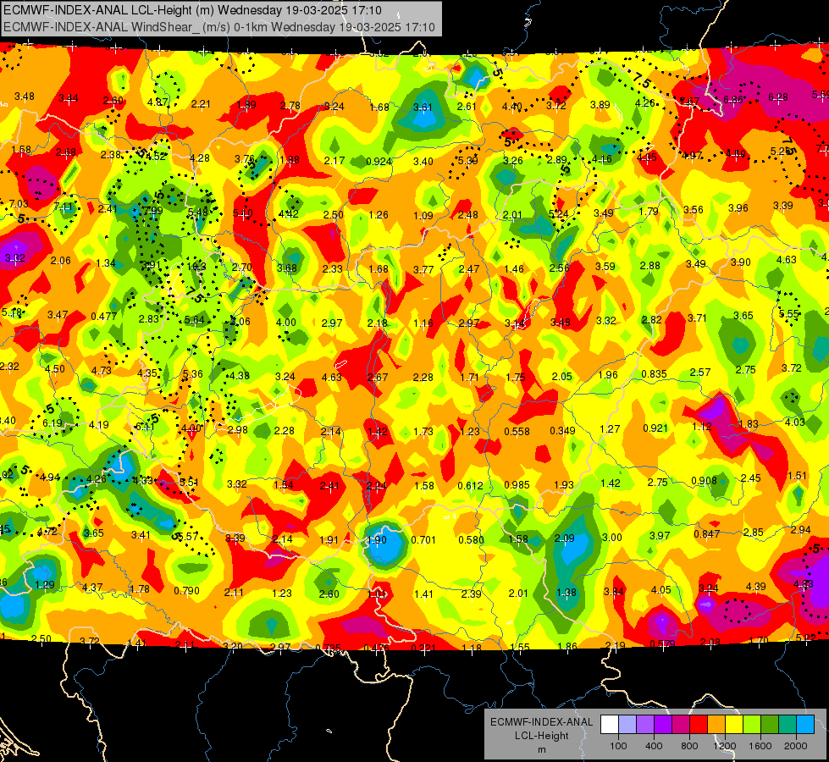Click the wind shear value 0.579
829x762 pixels.
coord(662,643)
